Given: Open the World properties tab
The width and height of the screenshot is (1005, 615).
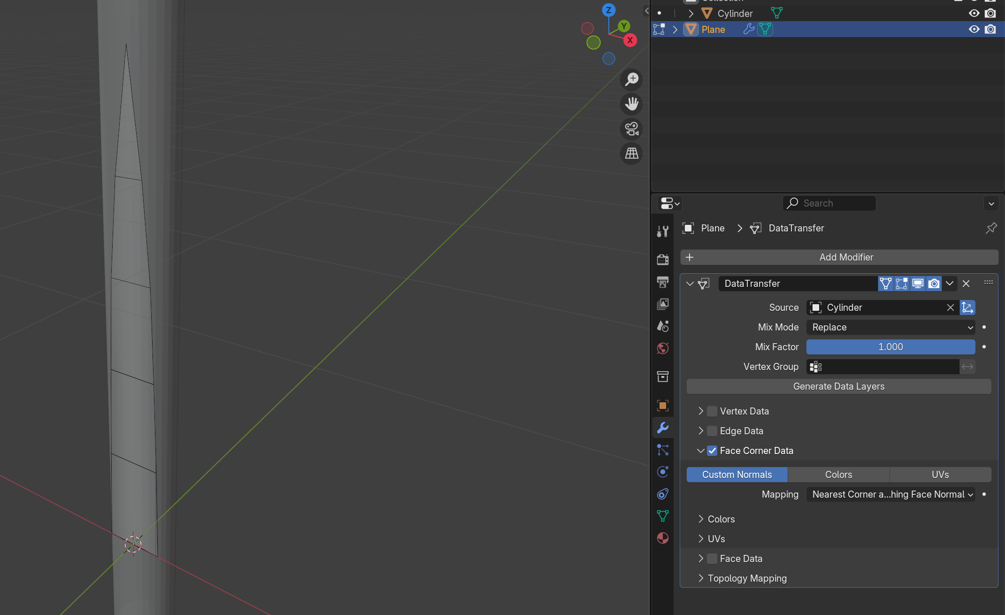Looking at the screenshot, I should click(x=663, y=348).
